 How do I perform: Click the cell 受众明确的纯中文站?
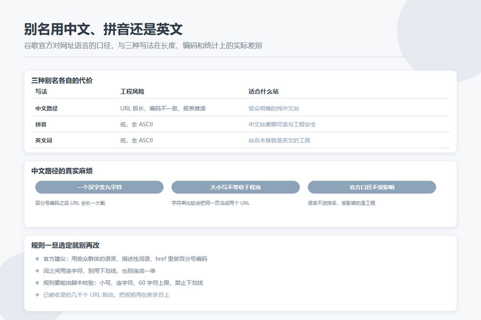pos(274,108)
